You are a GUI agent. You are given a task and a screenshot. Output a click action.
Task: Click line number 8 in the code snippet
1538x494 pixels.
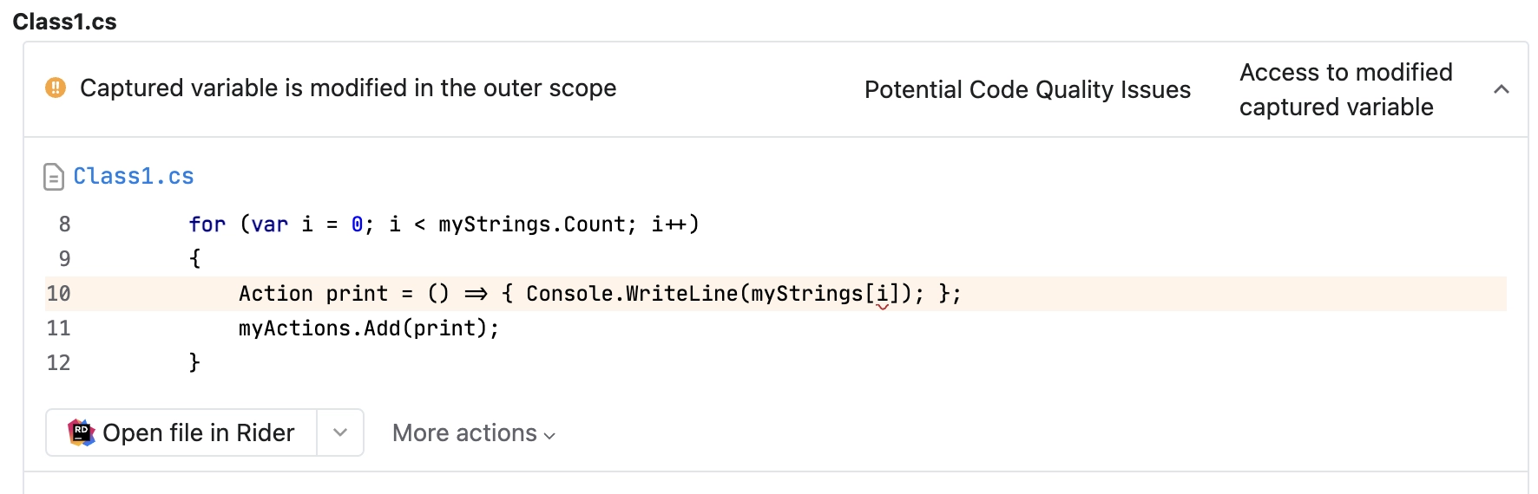(64, 224)
